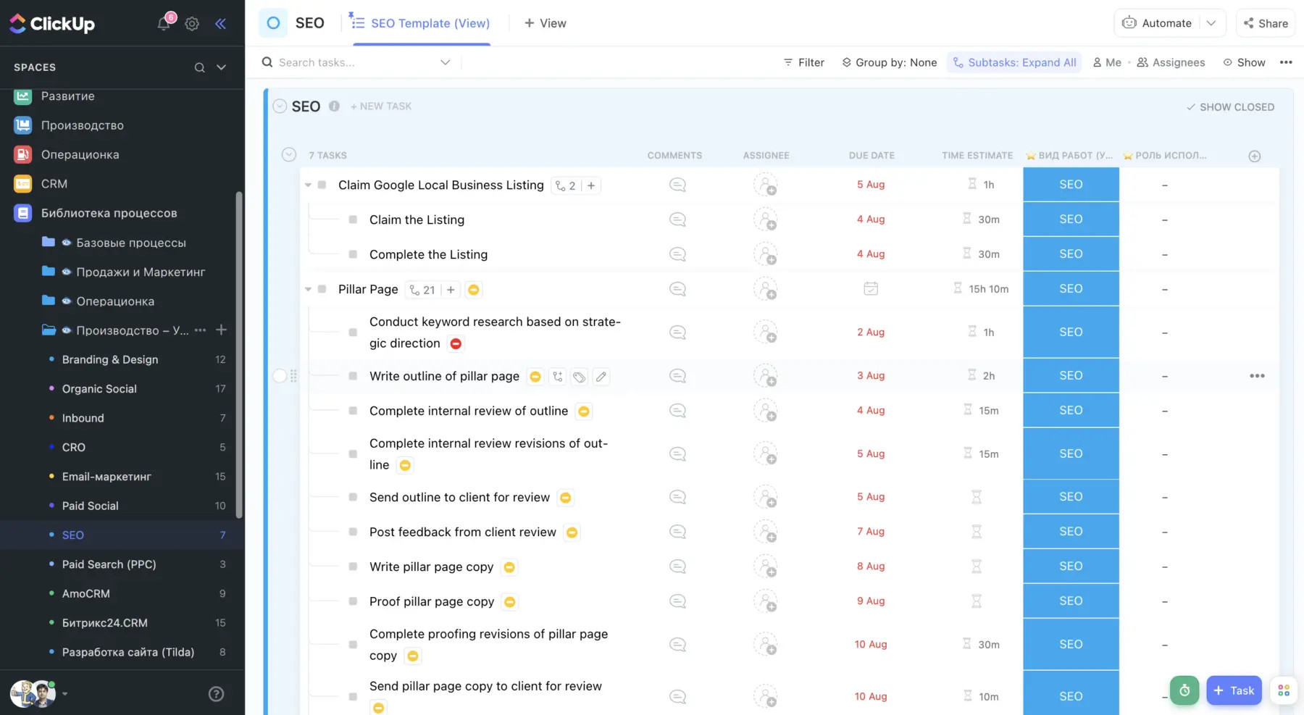
Task: Add a new column with plus icon
Action: 1255,156
